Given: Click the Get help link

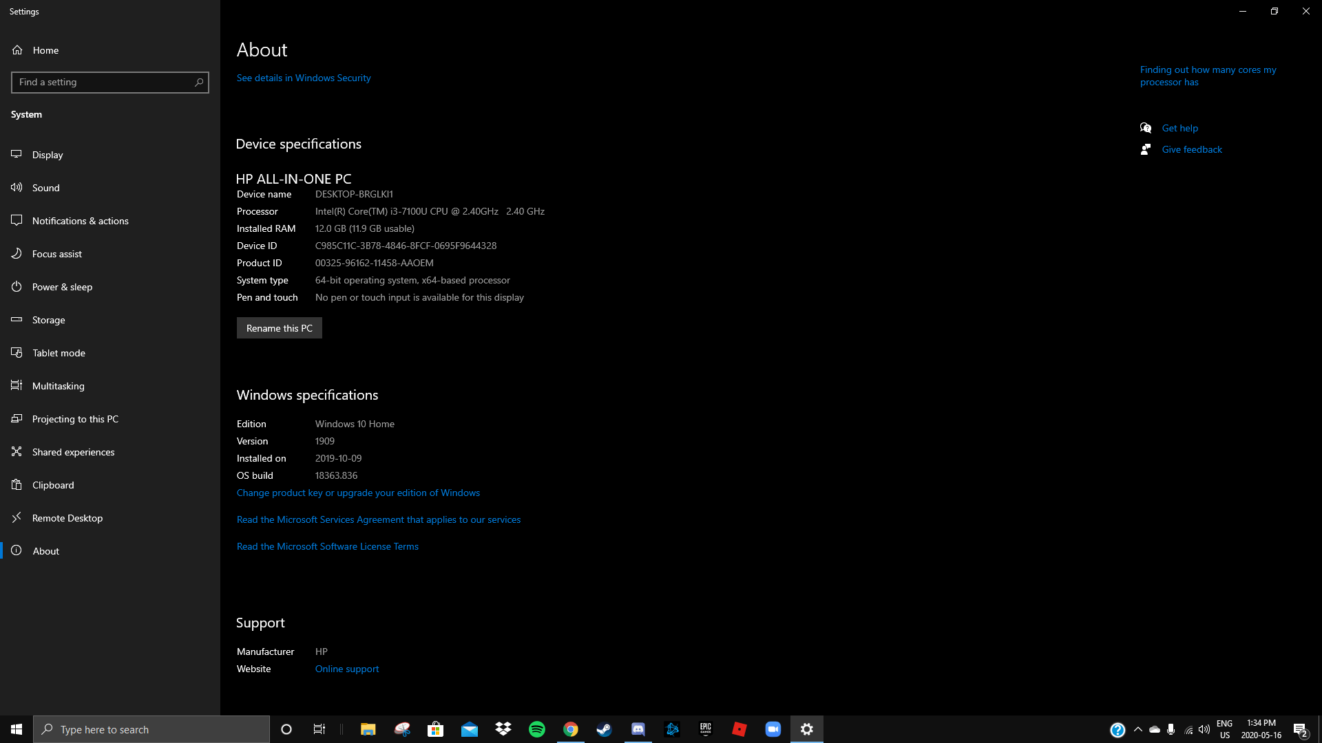Looking at the screenshot, I should click(x=1180, y=128).
